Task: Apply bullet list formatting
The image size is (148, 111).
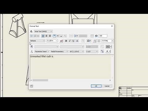Action: pyautogui.click(x=31, y=36)
